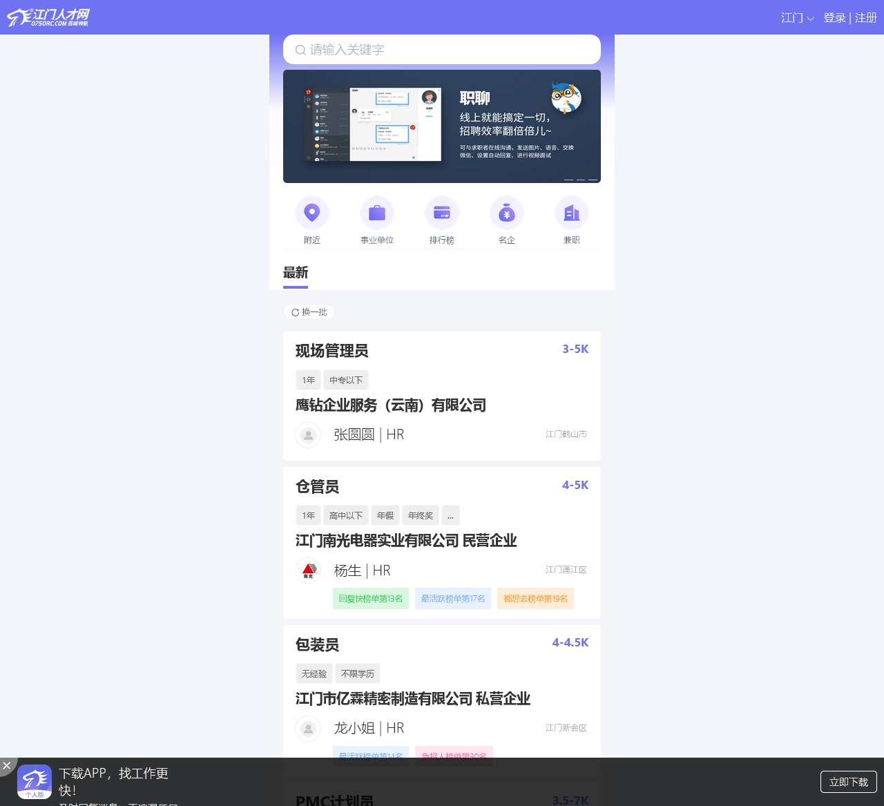The width and height of the screenshot is (884, 806).
Task: Click the 都想去榜单第19名 badge
Action: point(535,599)
